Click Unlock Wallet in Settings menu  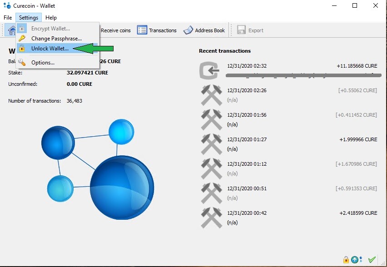(58, 49)
